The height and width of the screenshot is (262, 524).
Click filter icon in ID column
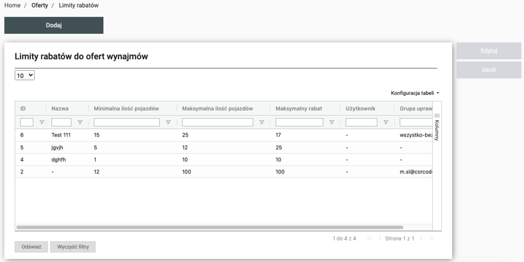tap(42, 122)
